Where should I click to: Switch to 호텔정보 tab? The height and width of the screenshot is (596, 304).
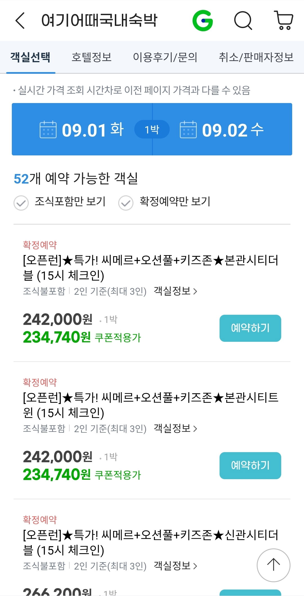tap(91, 57)
